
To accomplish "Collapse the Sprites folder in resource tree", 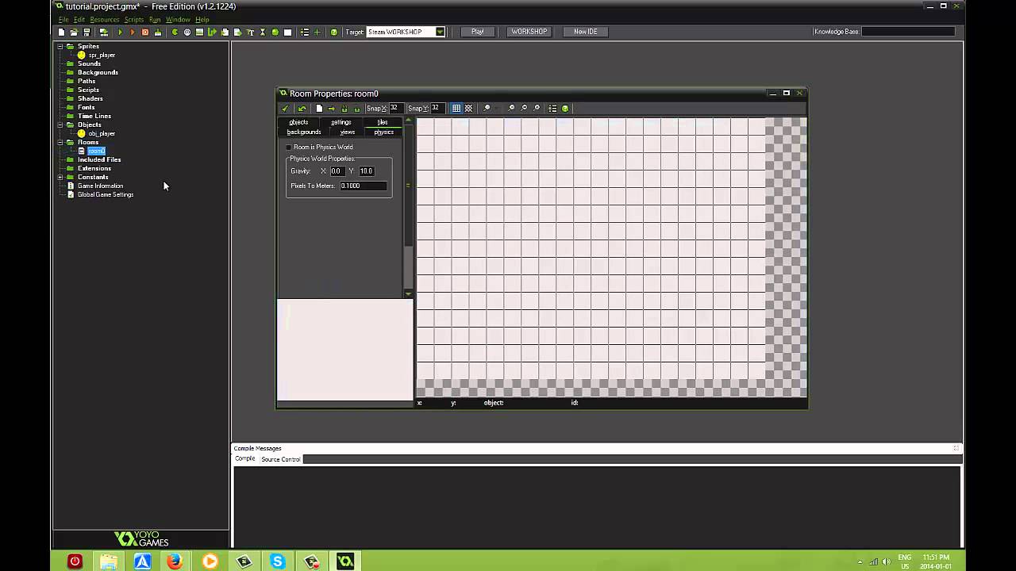I will pyautogui.click(x=60, y=46).
